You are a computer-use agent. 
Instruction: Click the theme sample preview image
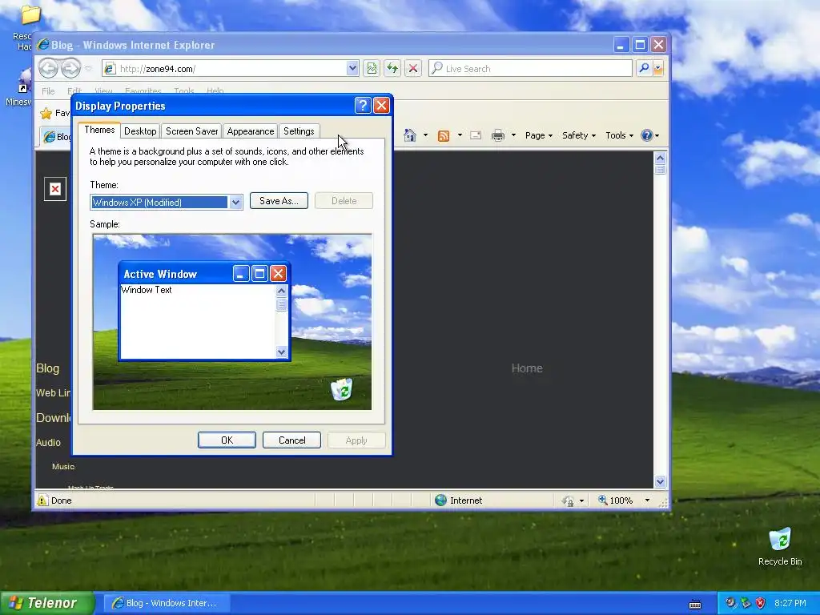(232, 322)
